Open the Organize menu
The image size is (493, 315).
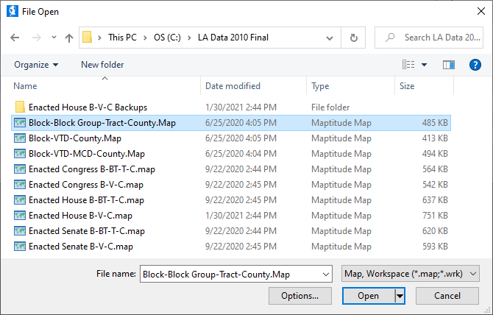[x=36, y=65]
